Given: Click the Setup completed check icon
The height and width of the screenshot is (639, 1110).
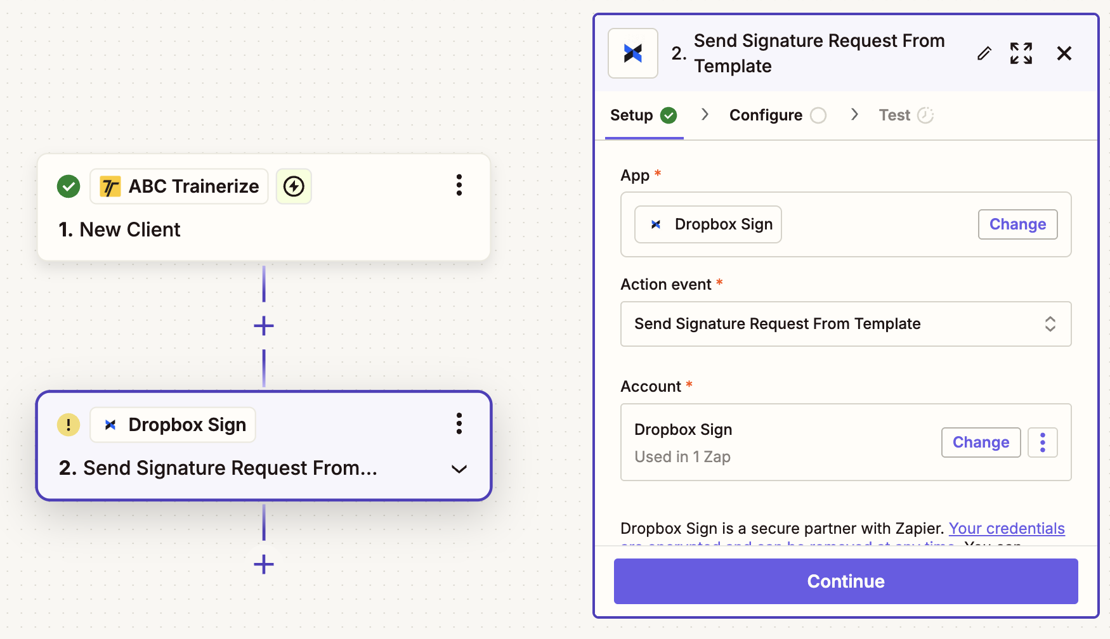Looking at the screenshot, I should [669, 115].
